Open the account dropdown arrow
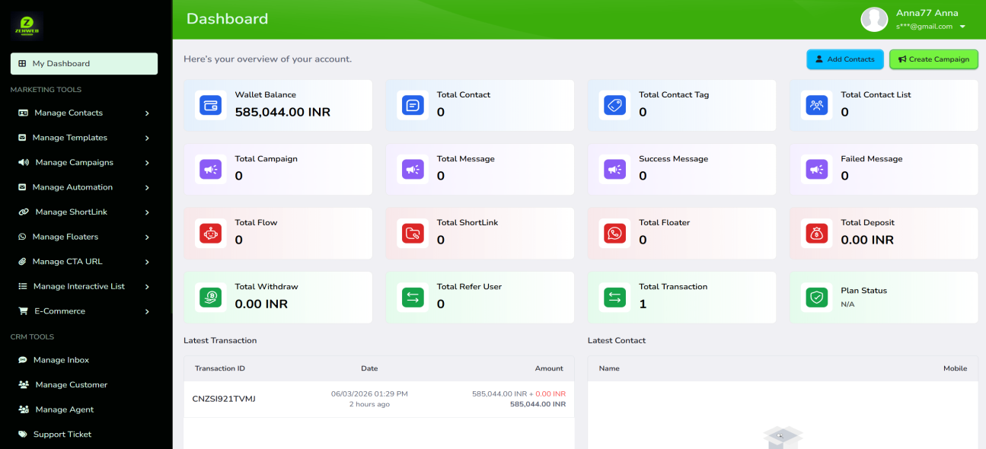This screenshot has width=986, height=449. click(962, 27)
